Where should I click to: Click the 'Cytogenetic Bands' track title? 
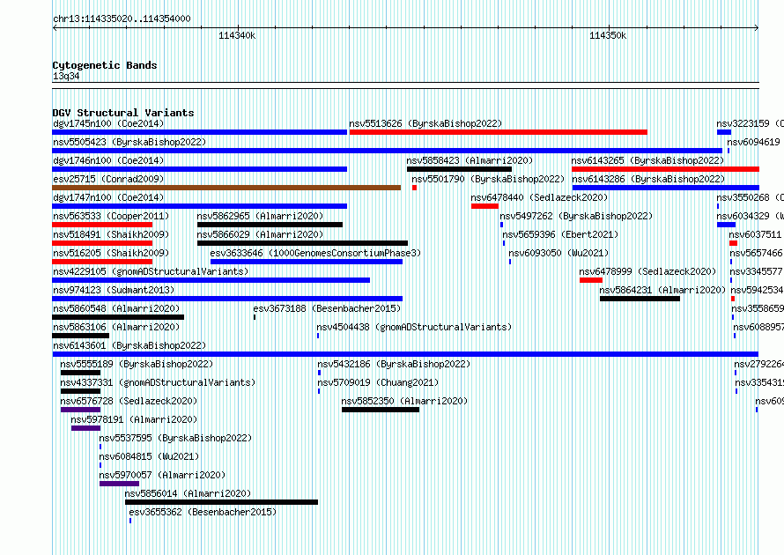tap(105, 65)
